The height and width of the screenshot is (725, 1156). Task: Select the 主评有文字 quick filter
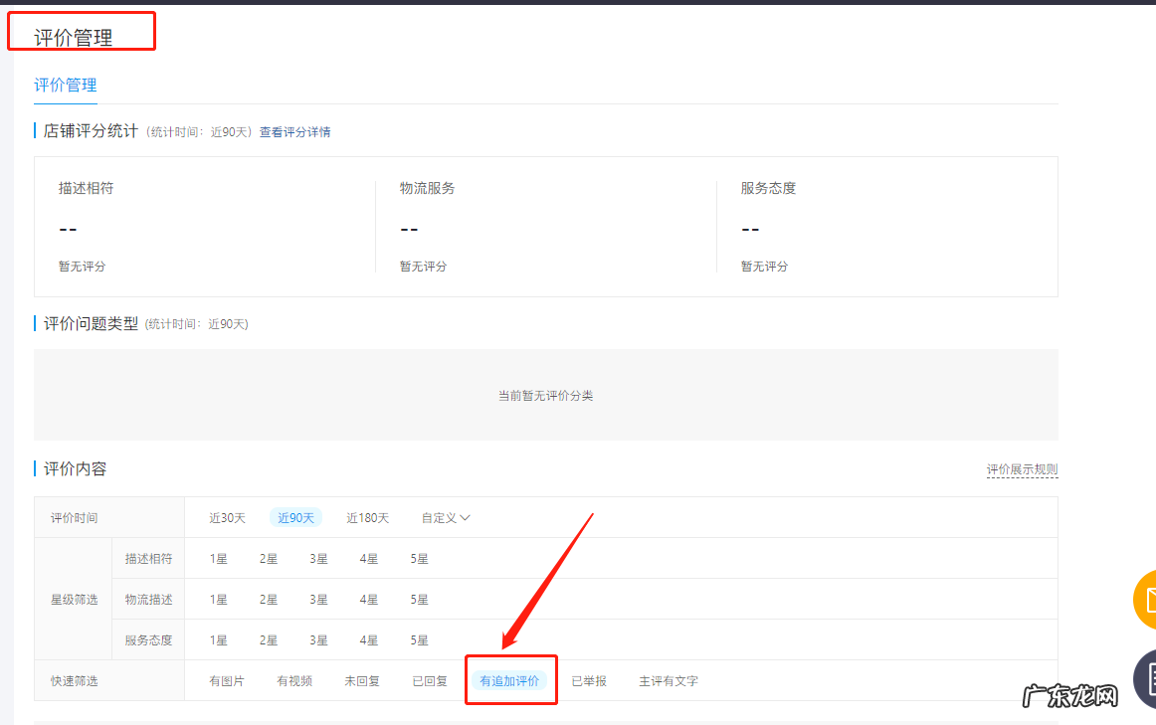(668, 680)
